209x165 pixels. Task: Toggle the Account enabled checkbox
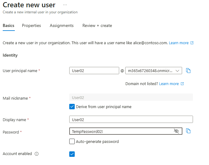click(72, 154)
